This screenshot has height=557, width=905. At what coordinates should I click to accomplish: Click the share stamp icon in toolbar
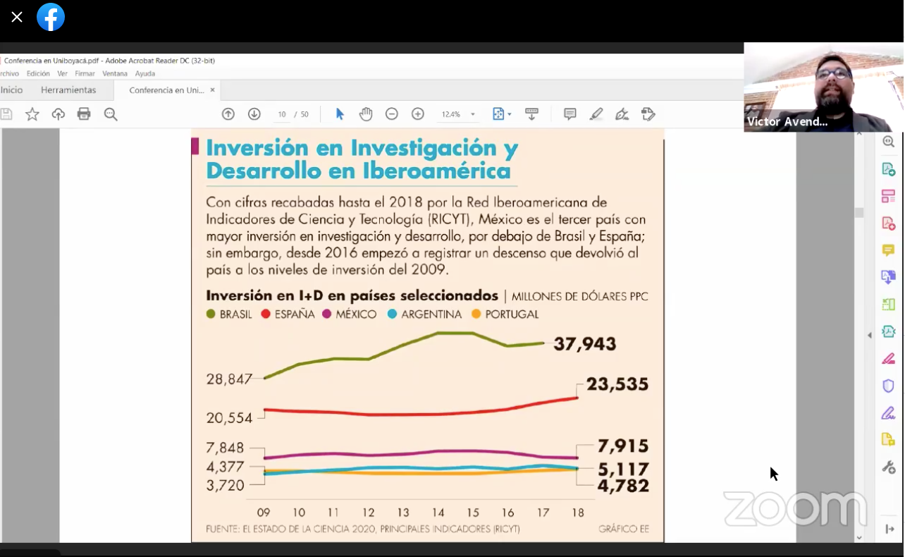pyautogui.click(x=648, y=114)
